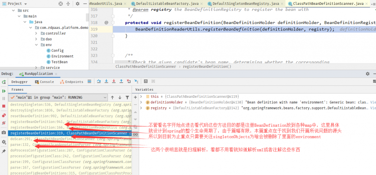The width and height of the screenshot is (376, 175).
Task: Go to previous frame up arrow
Action: 112,97
